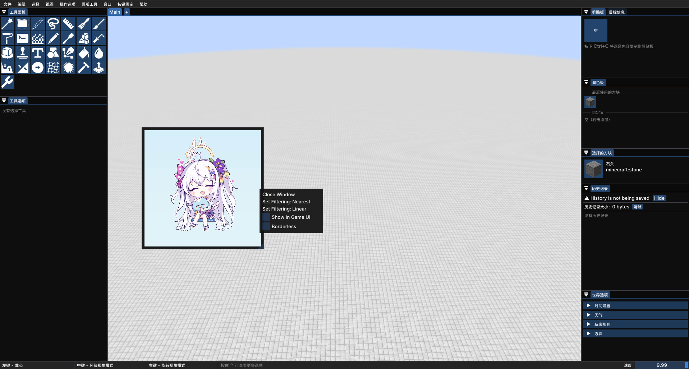Choose Close Window in context menu
Viewport: 689px width, 369px height.
point(279,194)
